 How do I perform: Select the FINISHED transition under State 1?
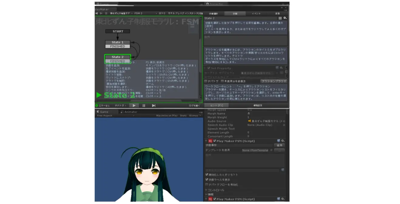[118, 46]
